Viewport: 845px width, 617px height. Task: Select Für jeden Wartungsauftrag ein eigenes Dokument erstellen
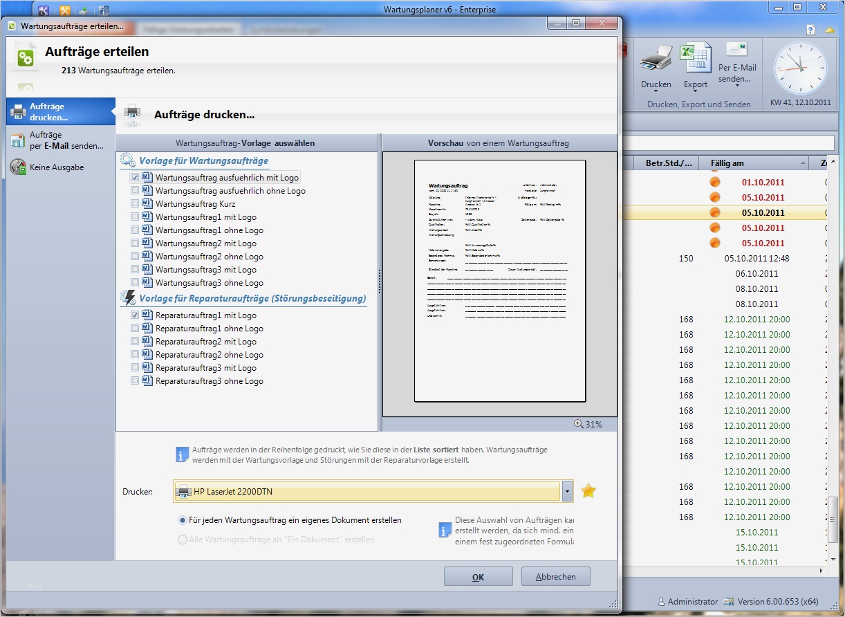coord(183,520)
